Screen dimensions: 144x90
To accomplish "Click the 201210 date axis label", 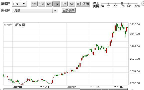I will [x=17, y=87].
